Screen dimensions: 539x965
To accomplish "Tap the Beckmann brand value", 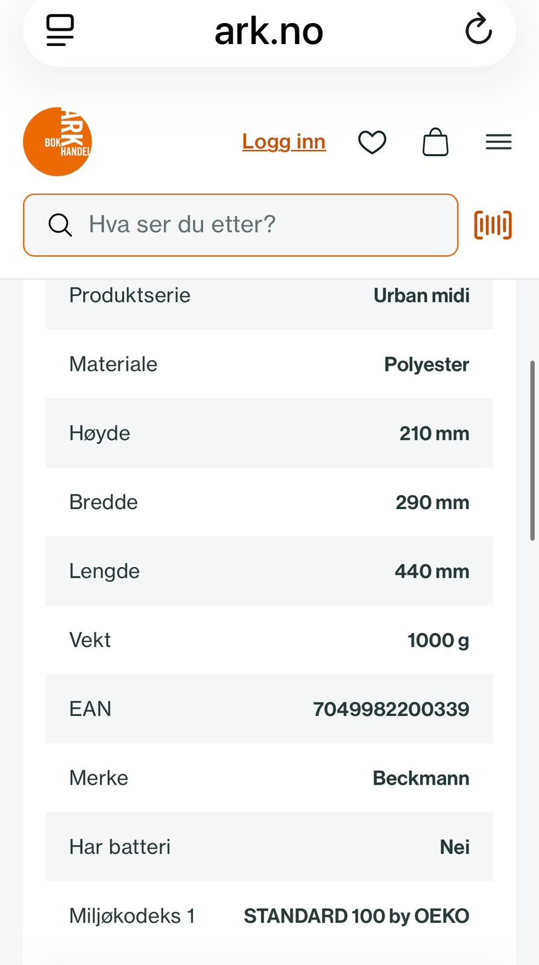I will point(421,778).
